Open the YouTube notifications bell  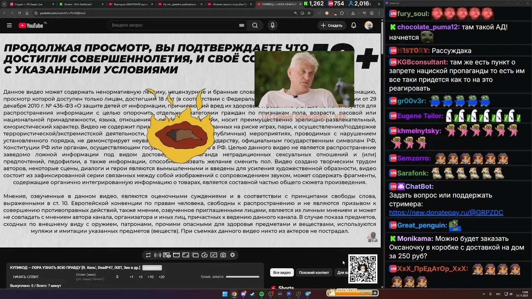click(x=354, y=25)
